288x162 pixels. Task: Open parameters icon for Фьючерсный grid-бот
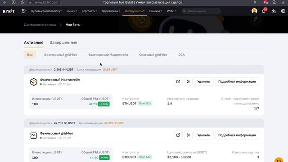pyautogui.click(x=188, y=135)
